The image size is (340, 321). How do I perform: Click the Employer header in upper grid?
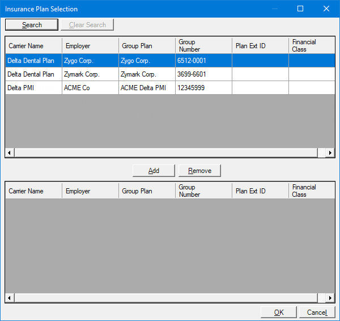point(91,45)
